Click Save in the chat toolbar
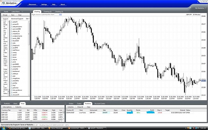 coord(13,15)
